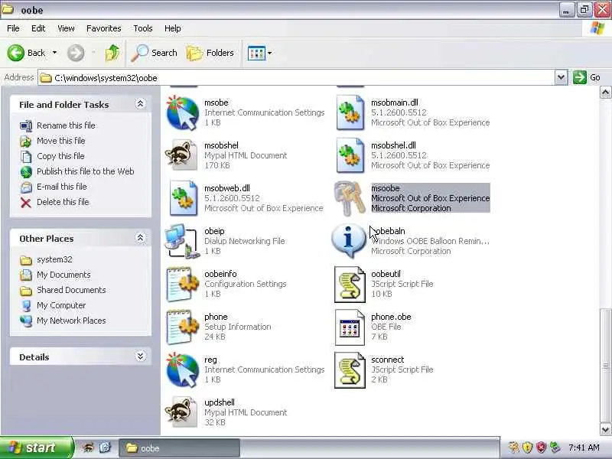
Task: Click the address bar path field
Action: 297,78
